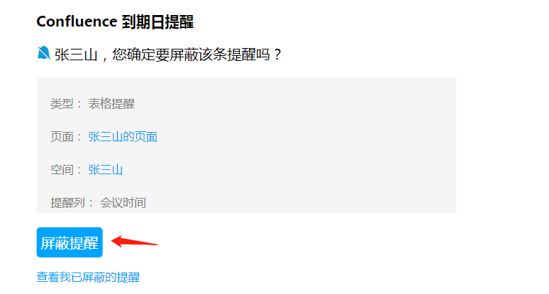
Task: Click the 空间 field label
Action: (x=62, y=170)
